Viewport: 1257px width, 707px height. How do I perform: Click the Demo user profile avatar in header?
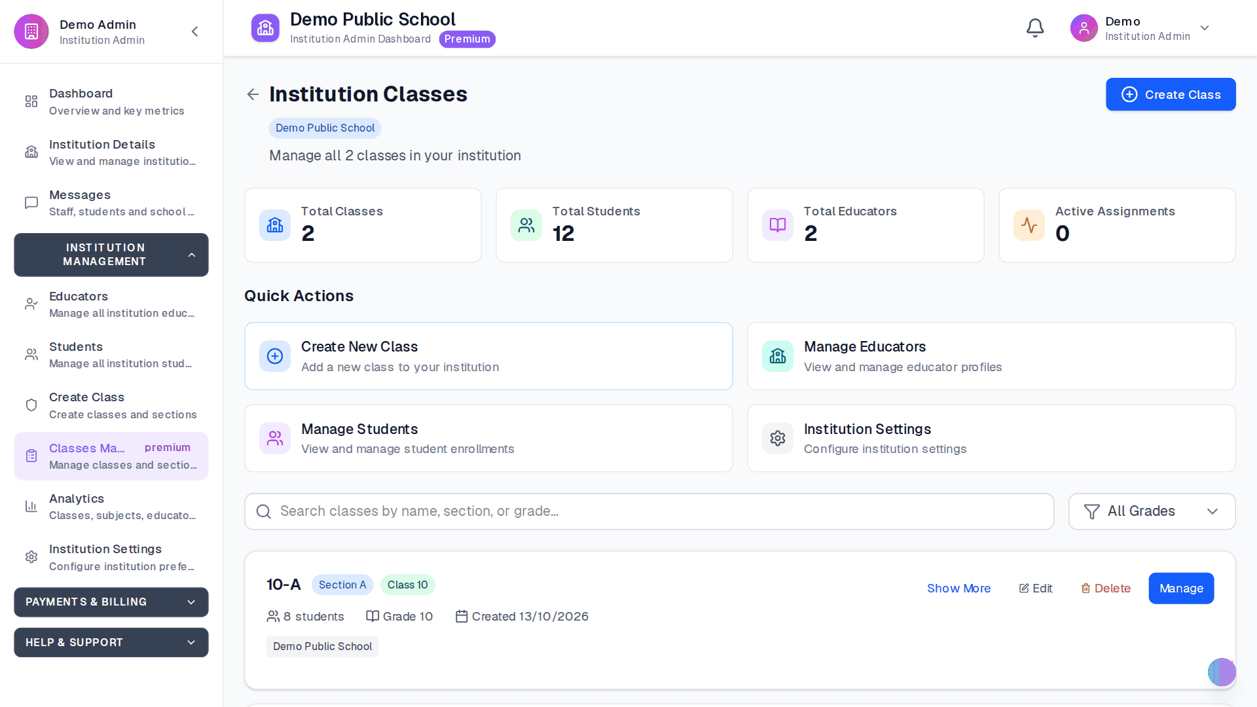(1084, 28)
